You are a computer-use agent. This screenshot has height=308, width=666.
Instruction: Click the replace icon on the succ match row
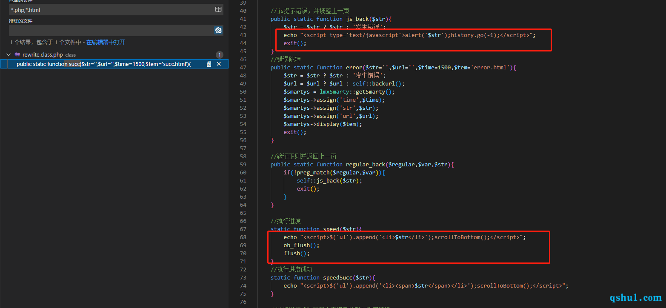[209, 64]
